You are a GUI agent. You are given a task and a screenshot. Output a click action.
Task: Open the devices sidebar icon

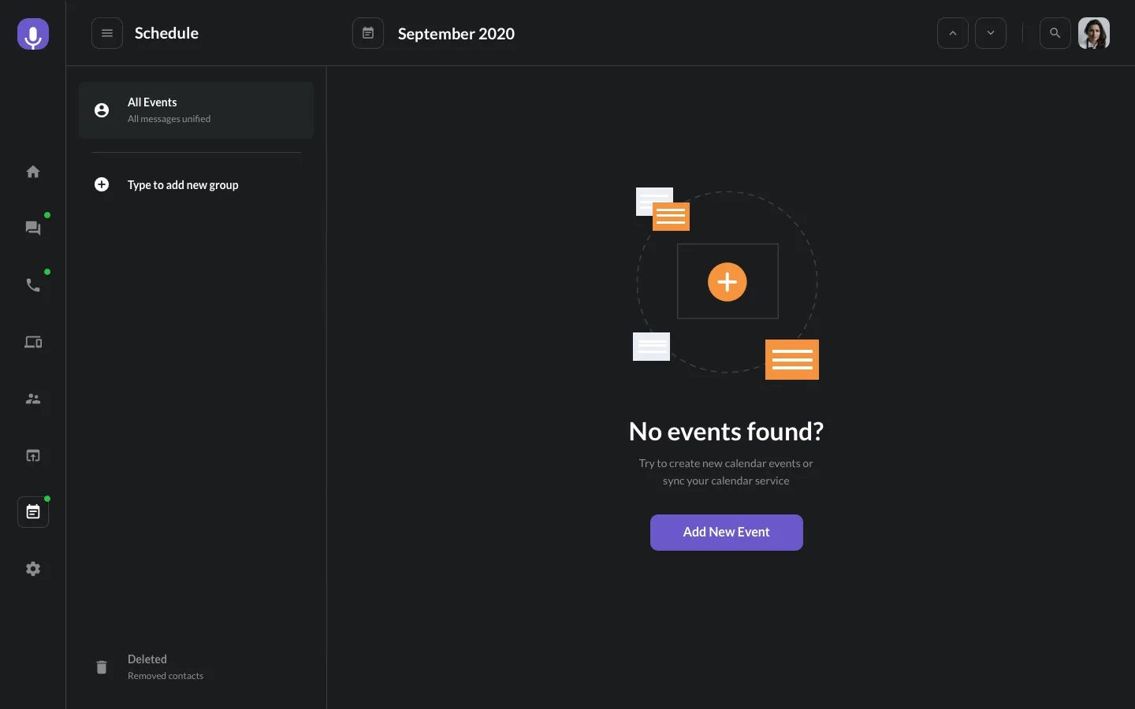point(33,342)
